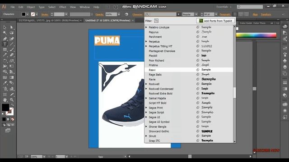The height and width of the screenshot is (162, 289).
Task: Select the Artboard tool
Action: [5, 94]
